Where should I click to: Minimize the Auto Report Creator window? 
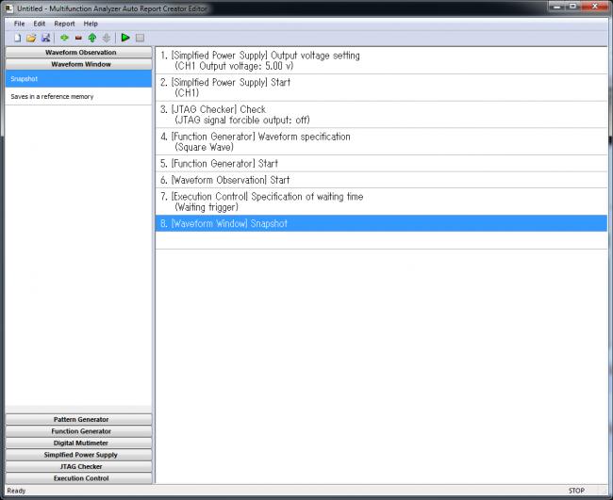(x=558, y=6)
